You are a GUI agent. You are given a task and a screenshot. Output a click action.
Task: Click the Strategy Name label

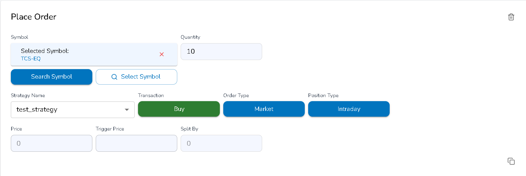coord(28,95)
